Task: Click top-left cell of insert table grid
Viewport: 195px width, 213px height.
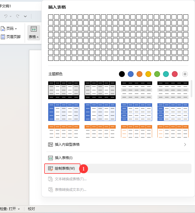Action: point(51,17)
